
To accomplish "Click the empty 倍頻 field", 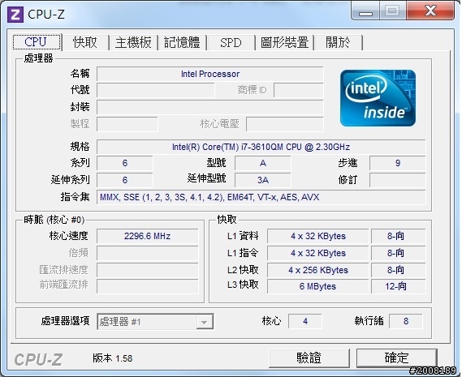I will click(147, 254).
